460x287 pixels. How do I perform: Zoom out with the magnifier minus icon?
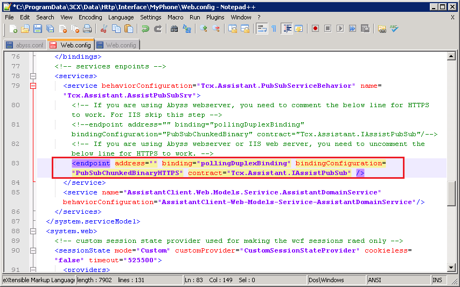[216, 29]
